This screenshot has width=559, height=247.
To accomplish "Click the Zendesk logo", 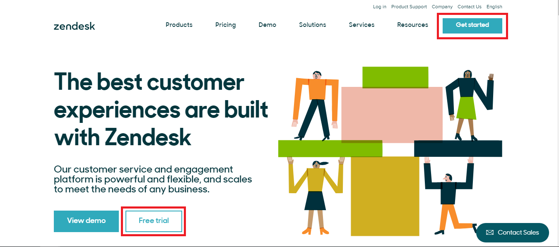I will 75,26.
